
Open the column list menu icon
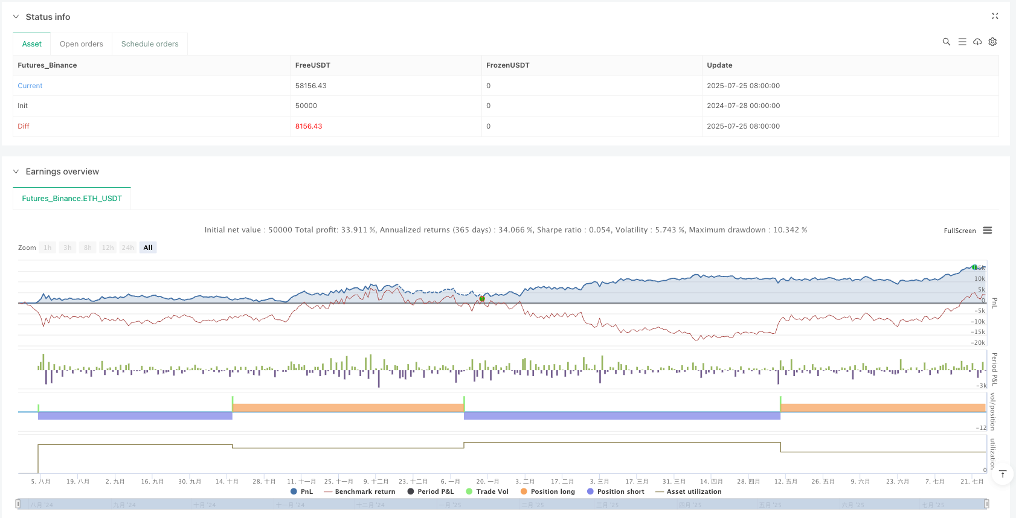(x=962, y=42)
